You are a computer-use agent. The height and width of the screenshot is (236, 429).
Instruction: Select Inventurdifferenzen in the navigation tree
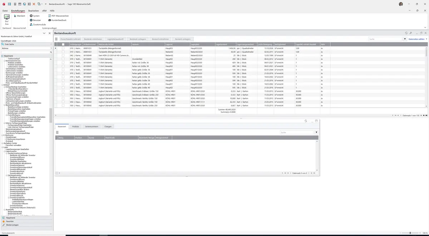[x=18, y=169]
